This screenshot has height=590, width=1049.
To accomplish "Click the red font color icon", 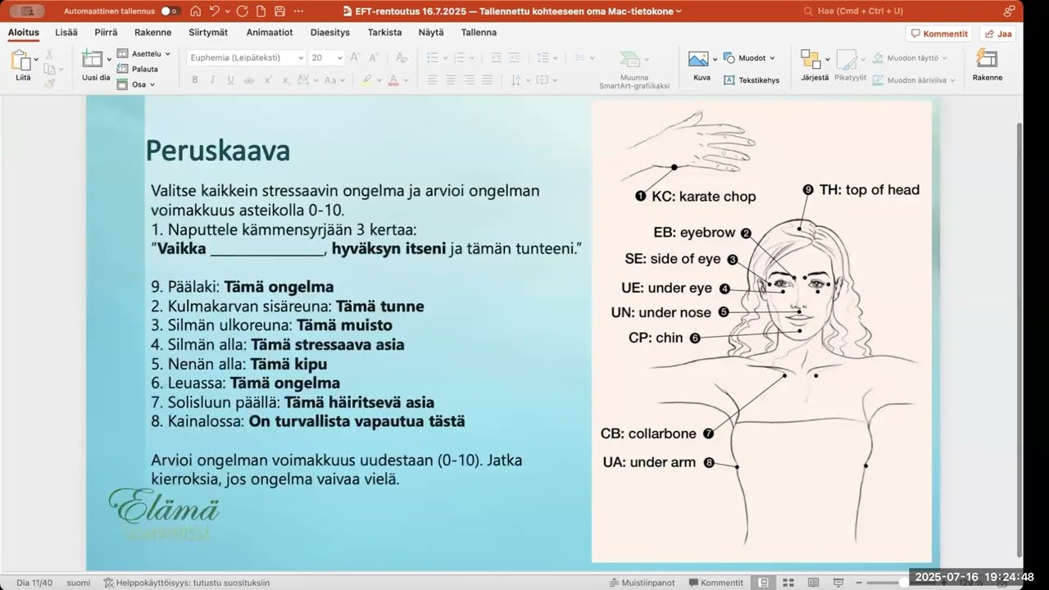I will point(393,79).
